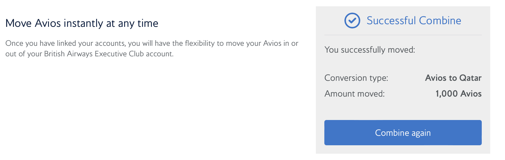Viewport: 505px width, 160px height.
Task: Click the "Avios to Qatar" value
Action: pyautogui.click(x=453, y=78)
